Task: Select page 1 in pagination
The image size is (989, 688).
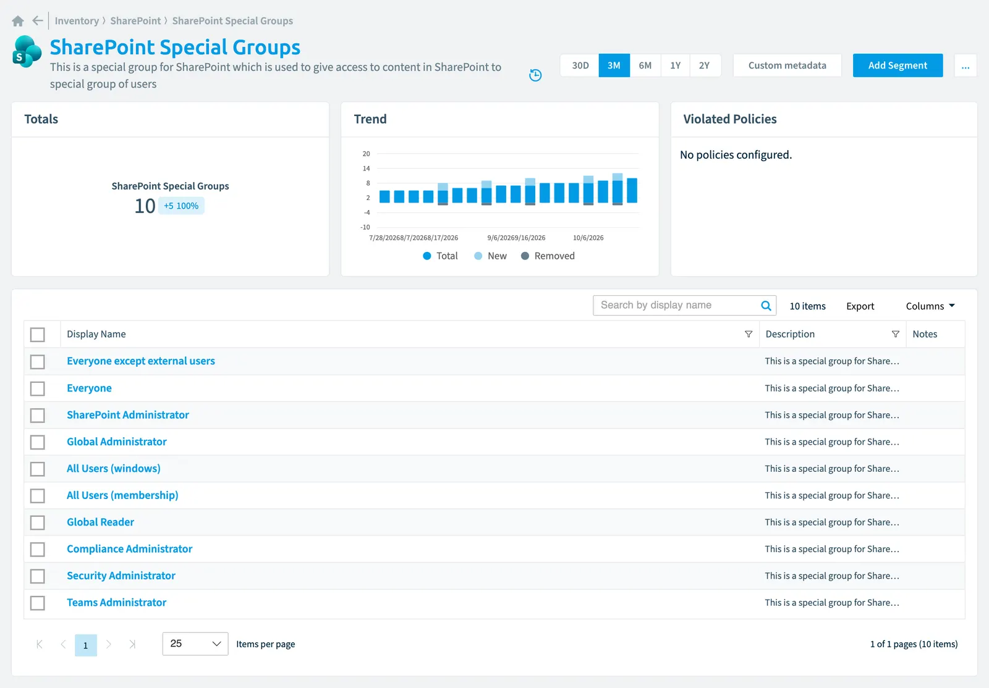Action: click(x=86, y=645)
